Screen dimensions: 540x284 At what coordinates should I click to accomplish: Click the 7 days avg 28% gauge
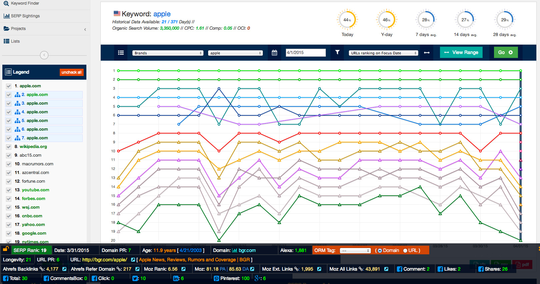426,20
